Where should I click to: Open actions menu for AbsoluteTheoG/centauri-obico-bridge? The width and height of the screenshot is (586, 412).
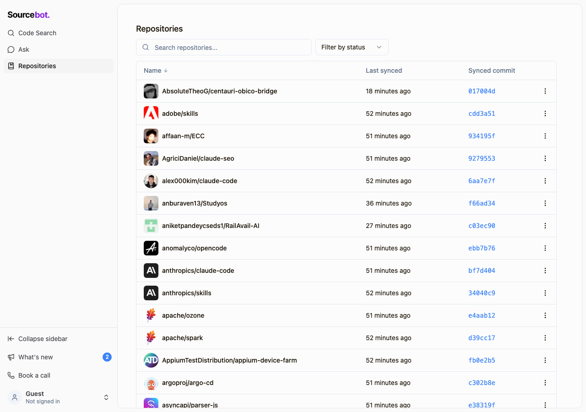coord(545,91)
